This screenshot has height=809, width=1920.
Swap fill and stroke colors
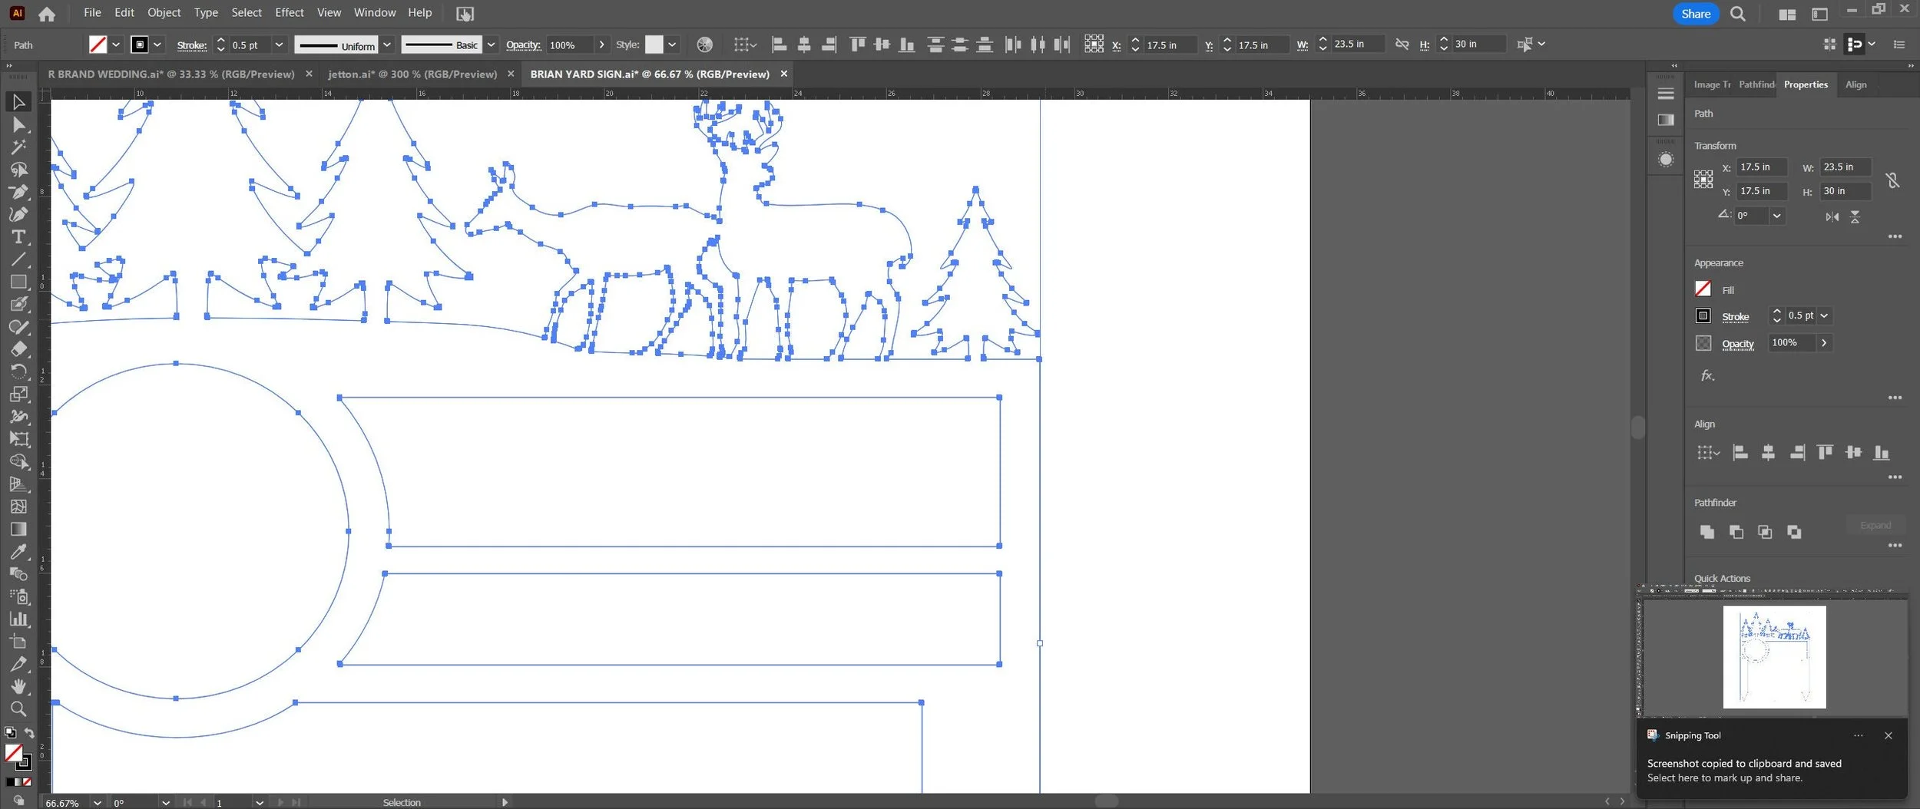pyautogui.click(x=29, y=733)
